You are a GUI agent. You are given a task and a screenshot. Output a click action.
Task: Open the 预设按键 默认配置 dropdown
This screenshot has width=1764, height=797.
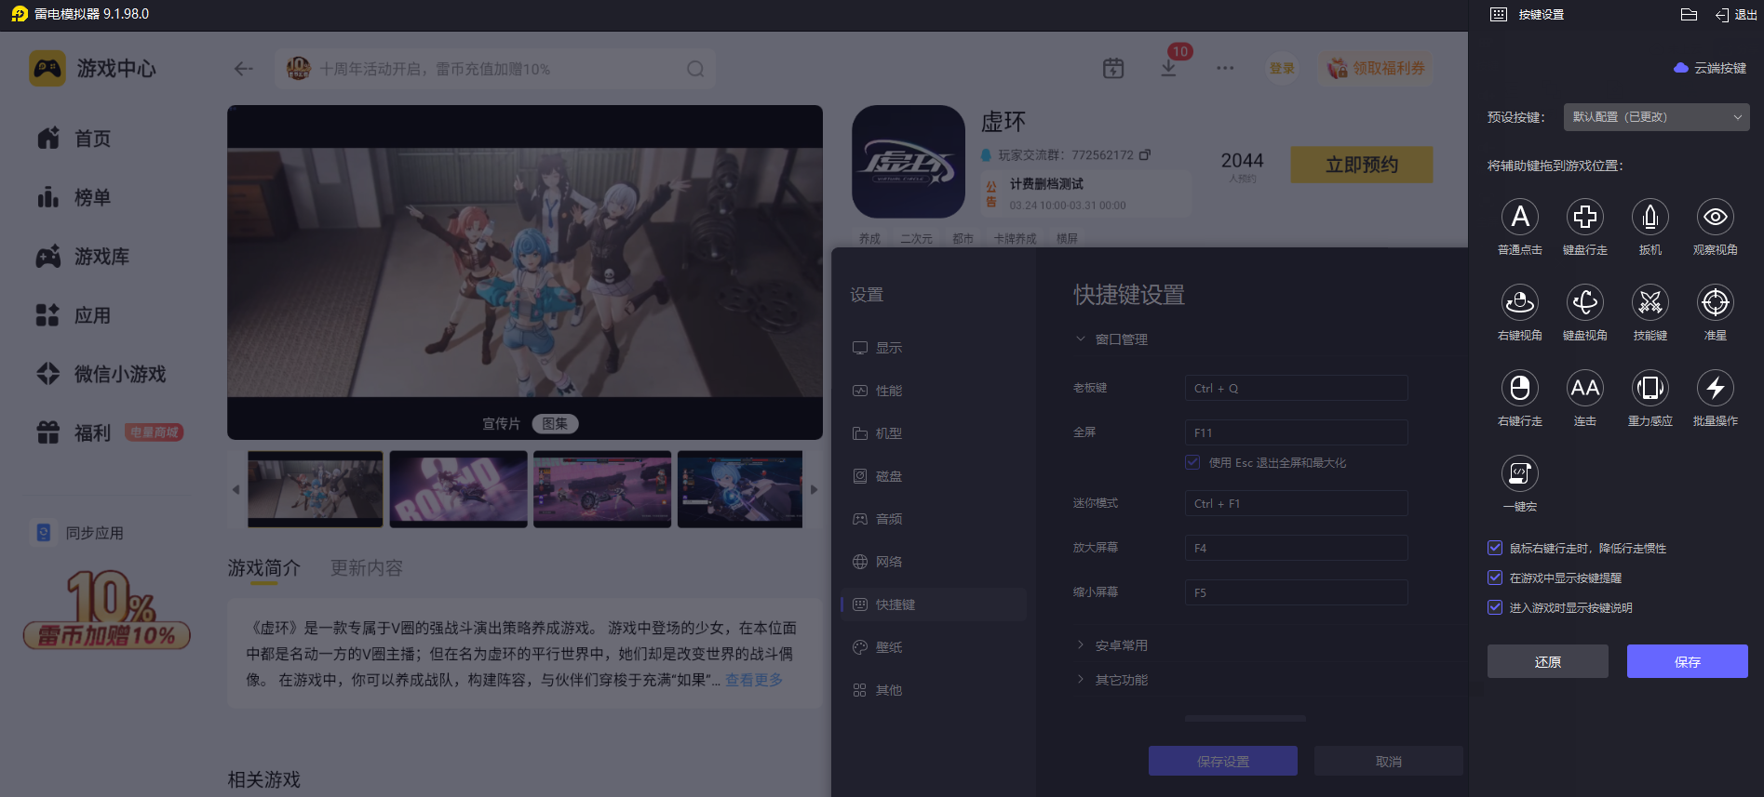[1656, 117]
